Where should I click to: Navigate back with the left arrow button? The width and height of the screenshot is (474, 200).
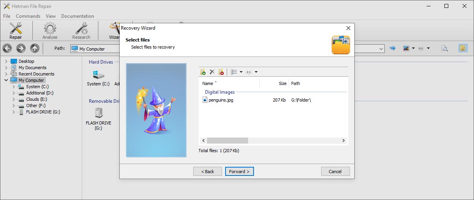point(7,48)
